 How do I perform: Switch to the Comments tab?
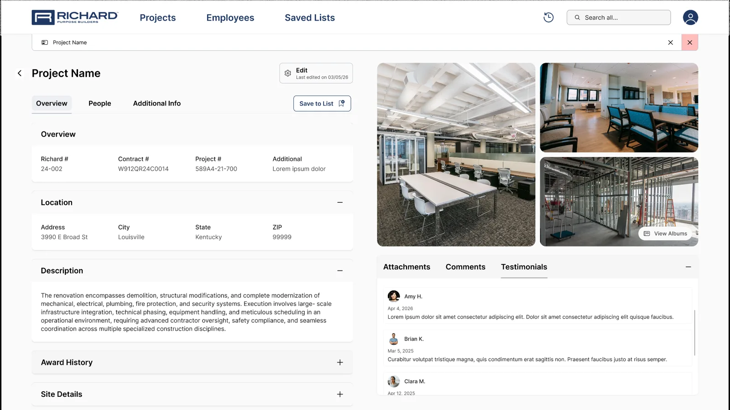[x=465, y=267]
